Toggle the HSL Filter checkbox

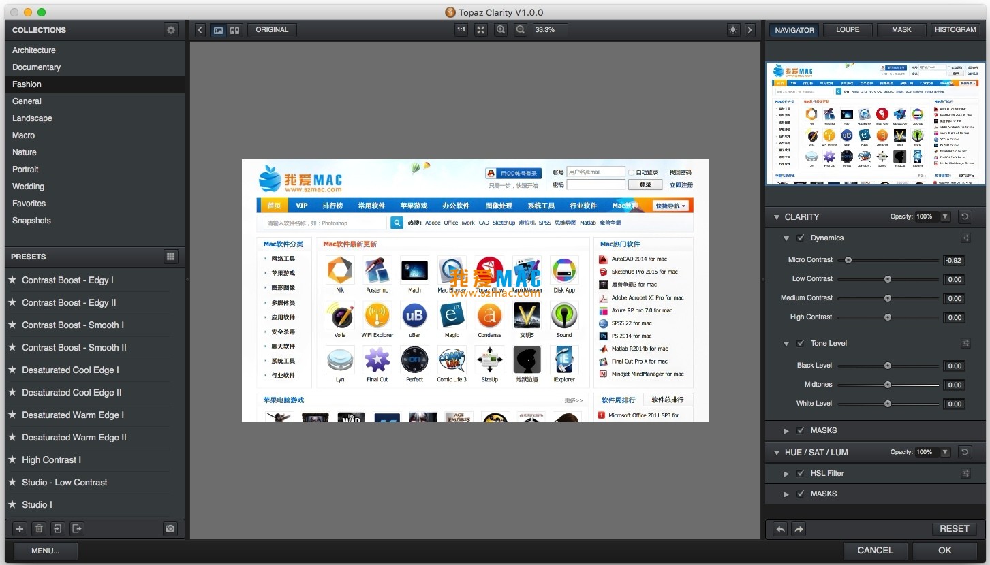801,474
